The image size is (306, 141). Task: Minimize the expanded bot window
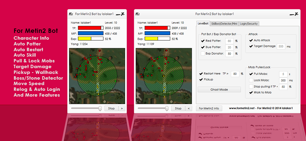291,15
